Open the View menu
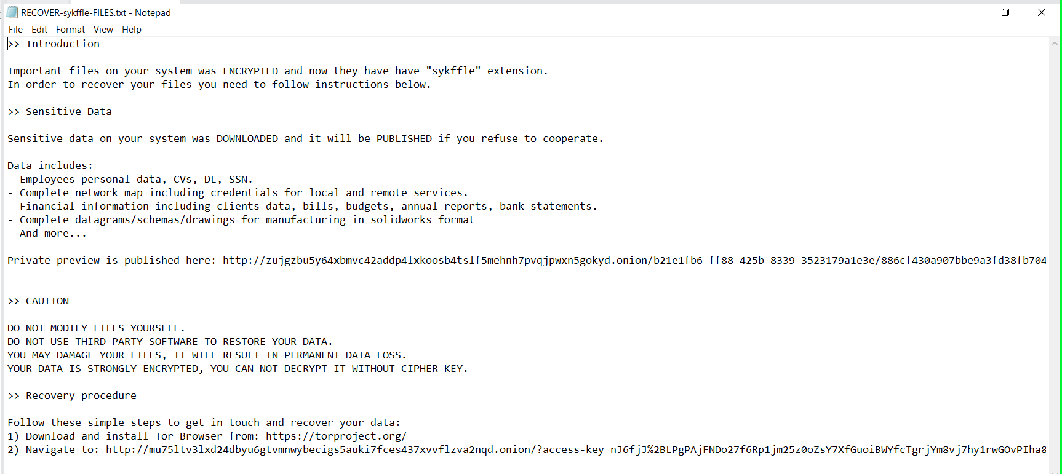This screenshot has height=474, width=1062. (103, 30)
